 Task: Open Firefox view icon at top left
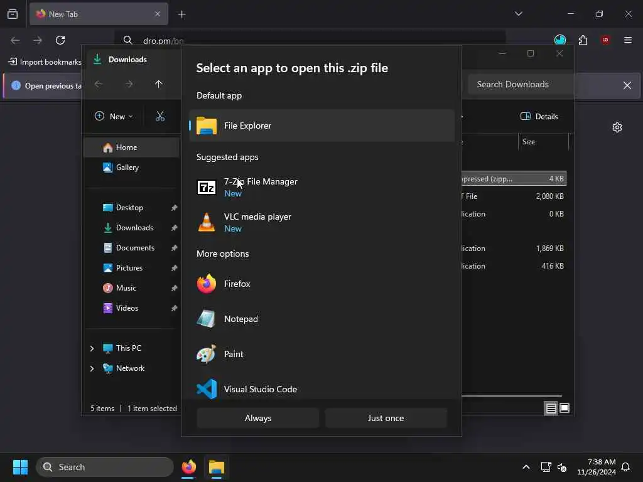pyautogui.click(x=13, y=14)
